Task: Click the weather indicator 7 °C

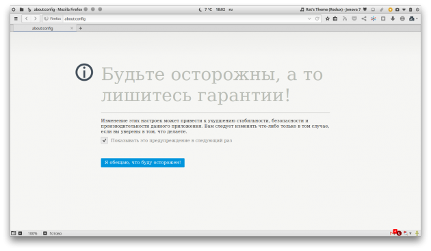Action: (205, 10)
